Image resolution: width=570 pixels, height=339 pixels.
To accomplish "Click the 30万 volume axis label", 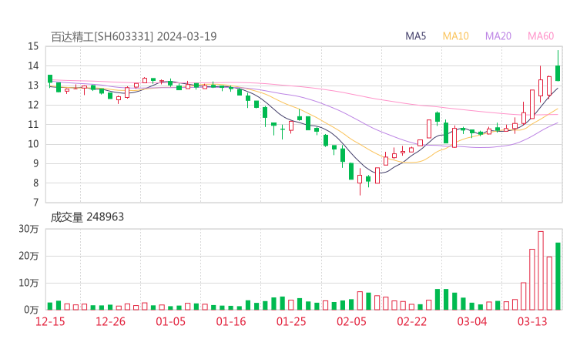I will point(28,229).
